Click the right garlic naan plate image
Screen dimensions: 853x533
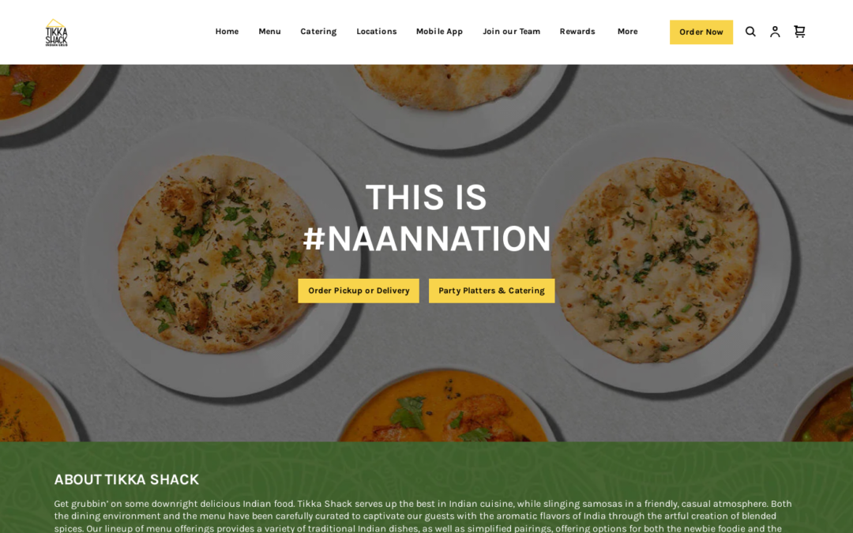click(x=656, y=258)
